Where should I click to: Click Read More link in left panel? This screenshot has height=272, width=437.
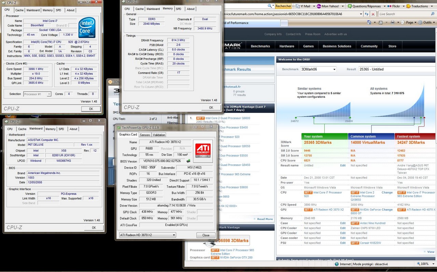pos(265,219)
